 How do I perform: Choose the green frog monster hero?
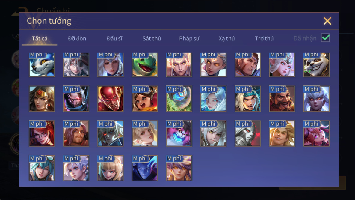tap(145, 65)
